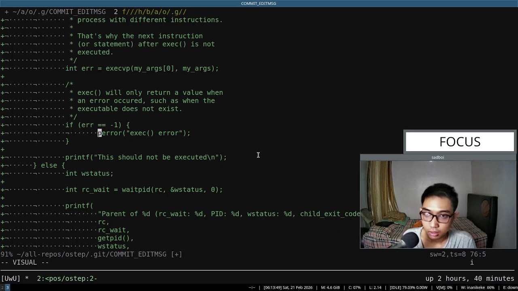Click the printf 'This should not be executed' line
This screenshot has width=518, height=291.
click(146, 157)
